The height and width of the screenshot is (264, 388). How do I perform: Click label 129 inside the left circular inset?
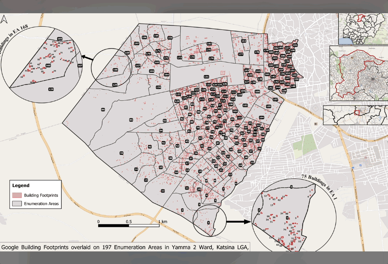tap(51, 89)
